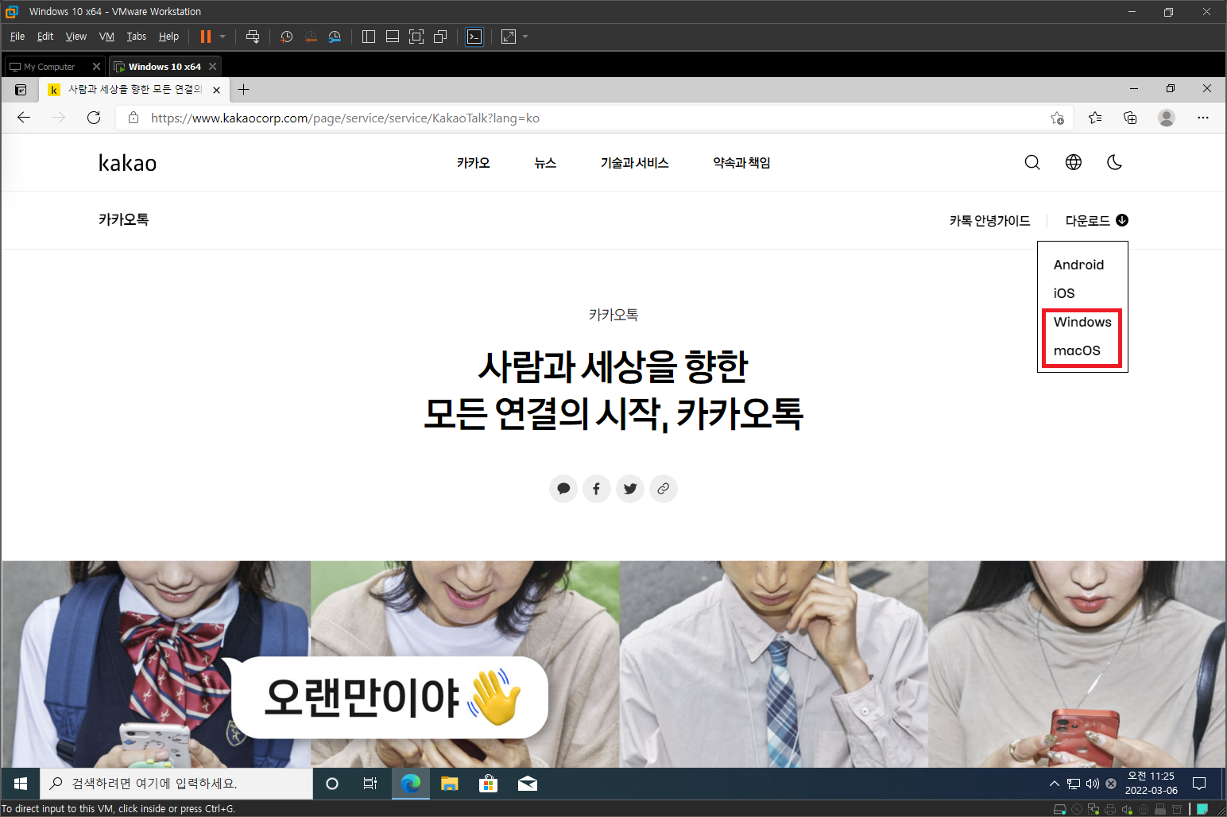Switch VMware to Unity mode

440,37
